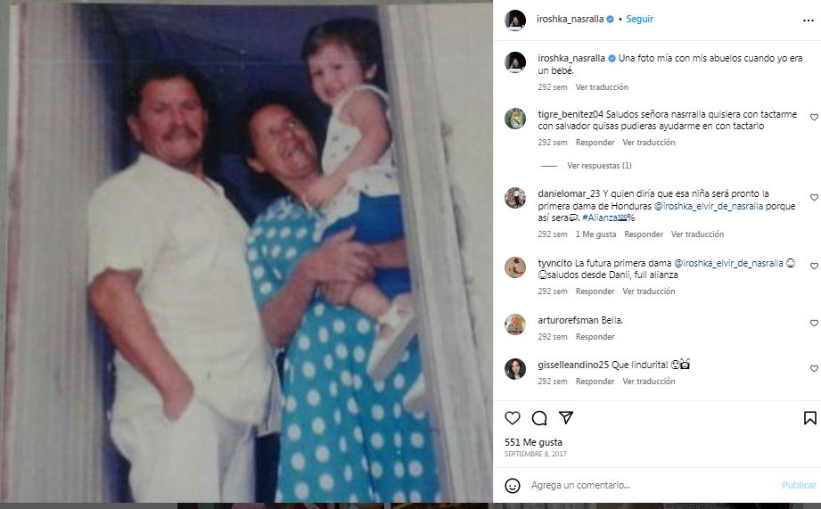Like tigre_benitez04's comment
Screen dimensions: 821x509
(814, 118)
